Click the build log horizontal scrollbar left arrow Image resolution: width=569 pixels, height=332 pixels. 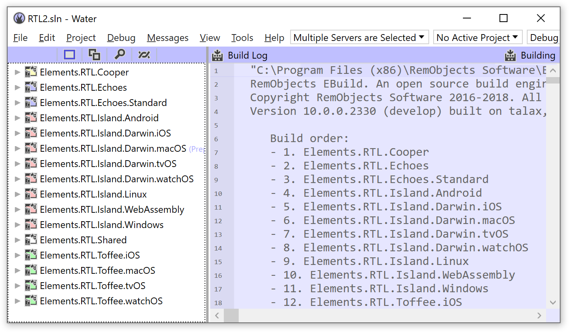point(217,316)
